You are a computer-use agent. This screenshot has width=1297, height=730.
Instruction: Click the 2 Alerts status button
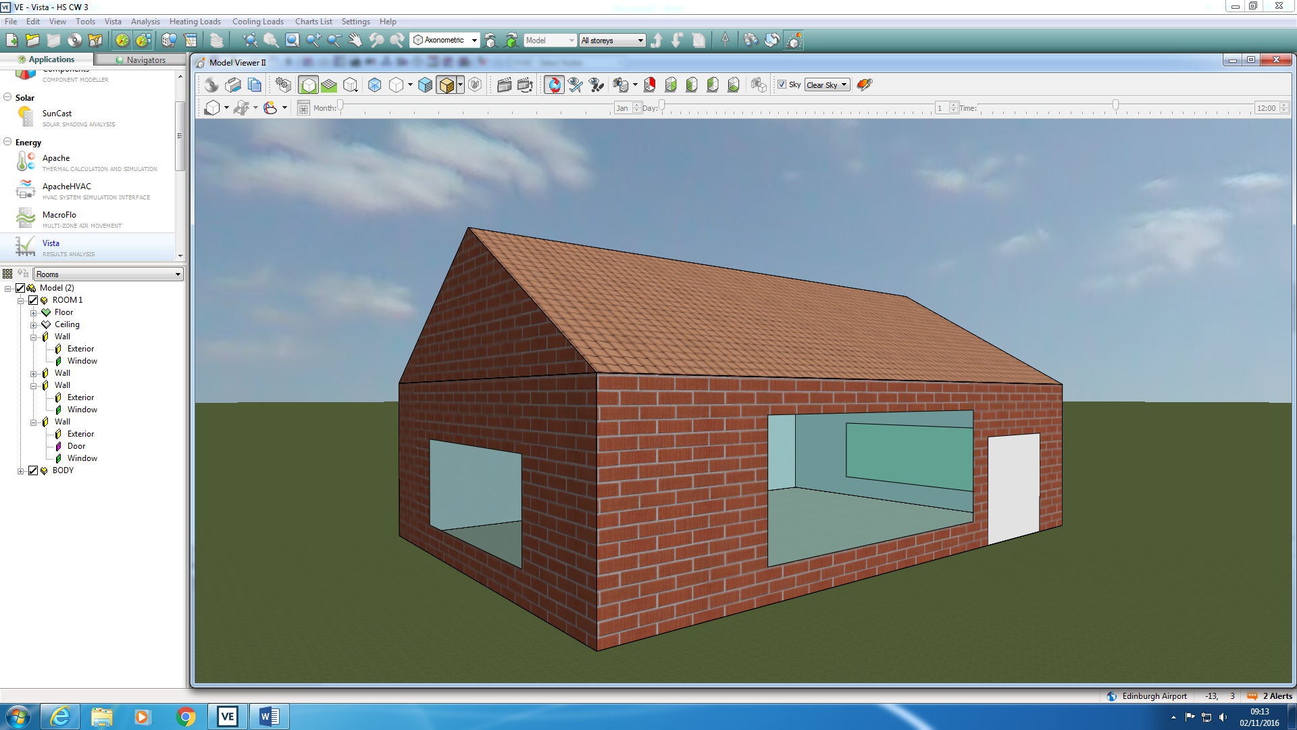1270,696
